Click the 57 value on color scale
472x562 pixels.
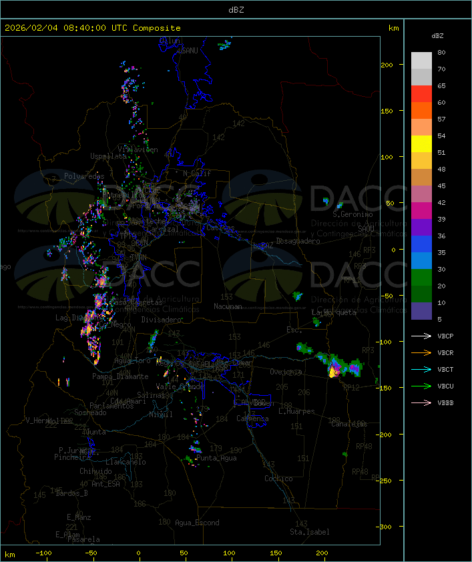coord(441,119)
